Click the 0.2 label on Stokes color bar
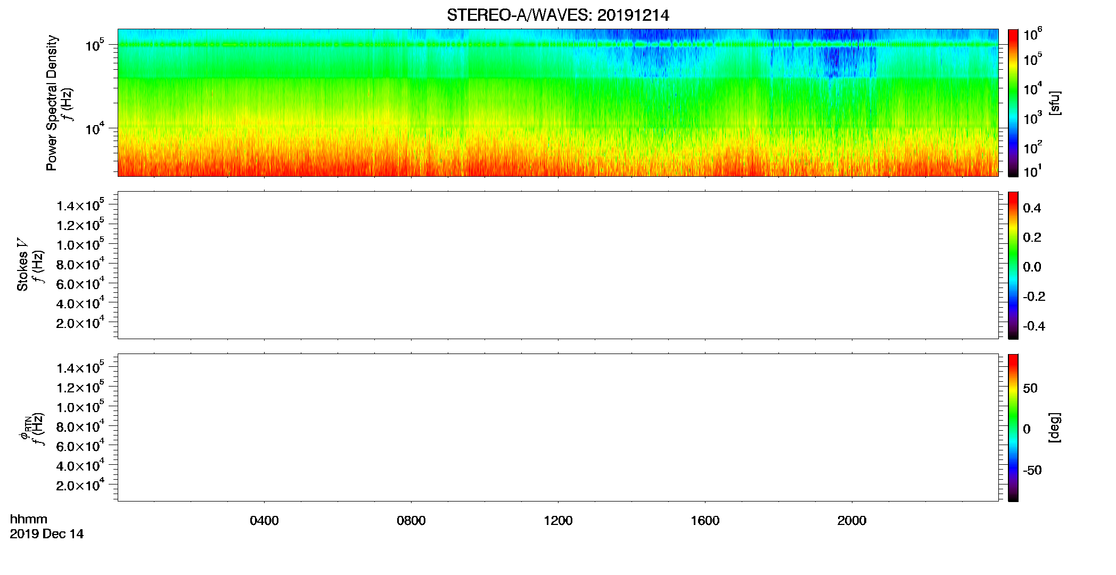 tap(1032, 237)
